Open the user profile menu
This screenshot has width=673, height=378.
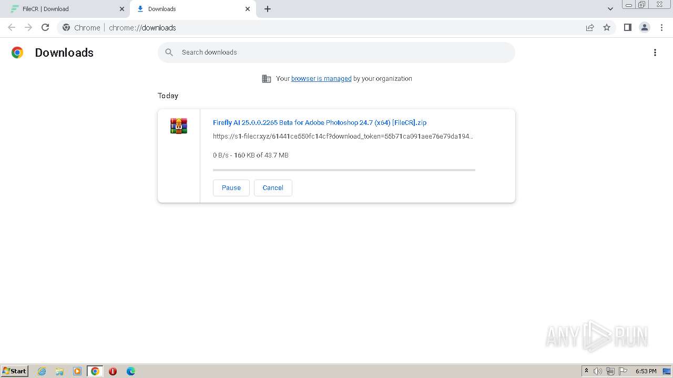(645, 27)
